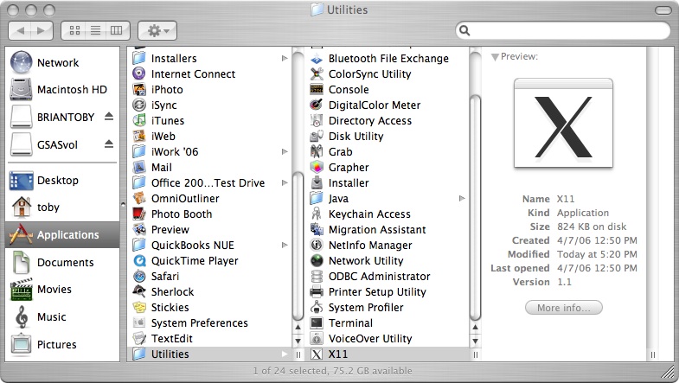Expand the Office 200...Test Drive folder arrow

[x=285, y=183]
